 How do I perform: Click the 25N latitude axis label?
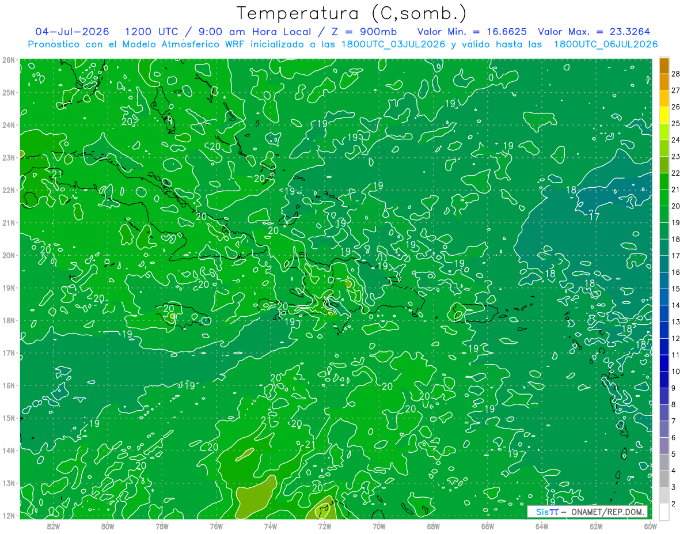[x=8, y=92]
